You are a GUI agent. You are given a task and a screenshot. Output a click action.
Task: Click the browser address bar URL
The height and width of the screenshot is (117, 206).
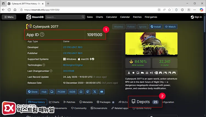pyautogui.click(x=42, y=10)
